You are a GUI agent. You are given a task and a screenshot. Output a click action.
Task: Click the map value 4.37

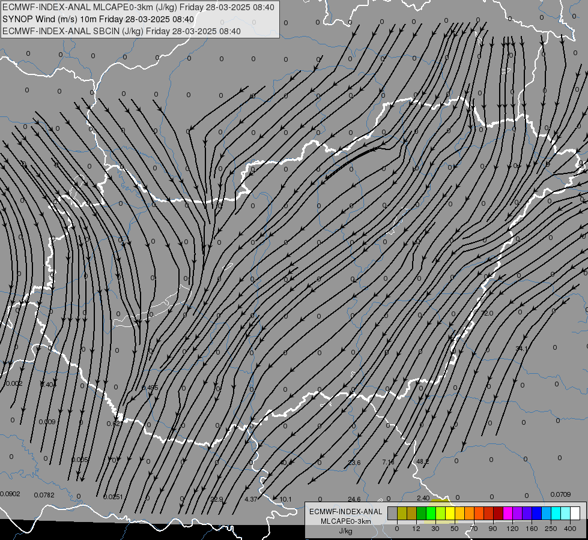[x=251, y=499]
